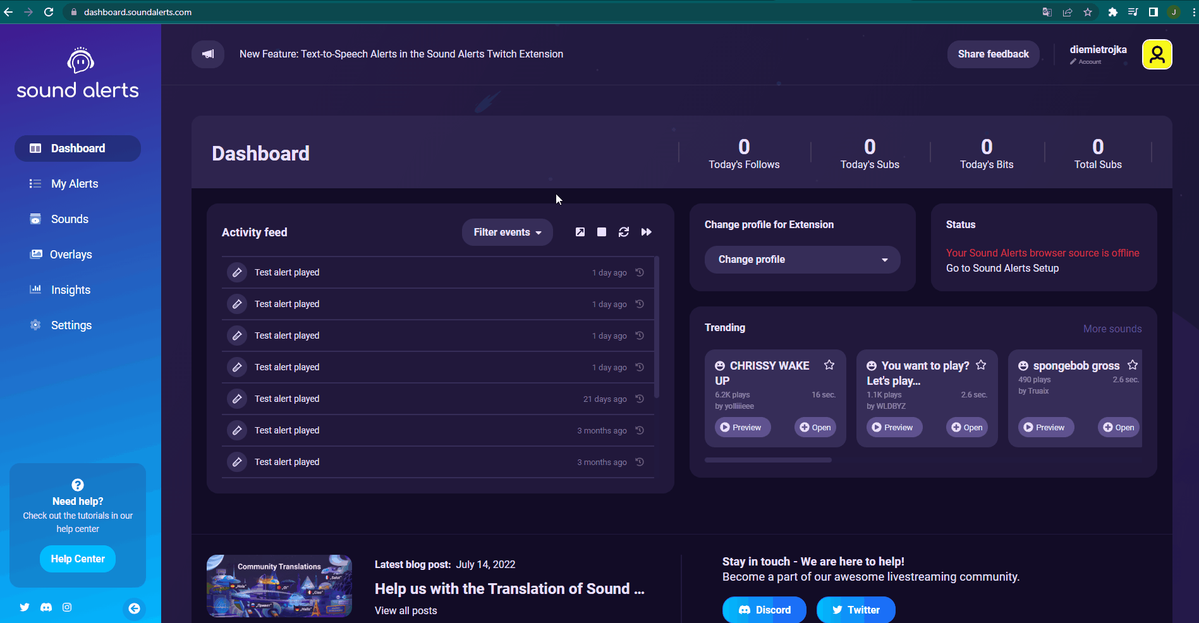The image size is (1199, 623).
Task: Click the Twitter community button
Action: coord(856,610)
